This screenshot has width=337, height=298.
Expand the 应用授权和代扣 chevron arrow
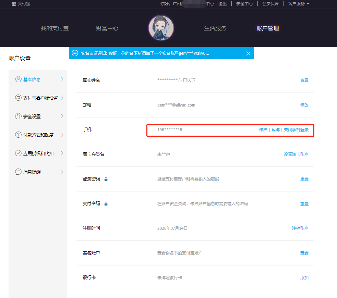[x=62, y=153]
